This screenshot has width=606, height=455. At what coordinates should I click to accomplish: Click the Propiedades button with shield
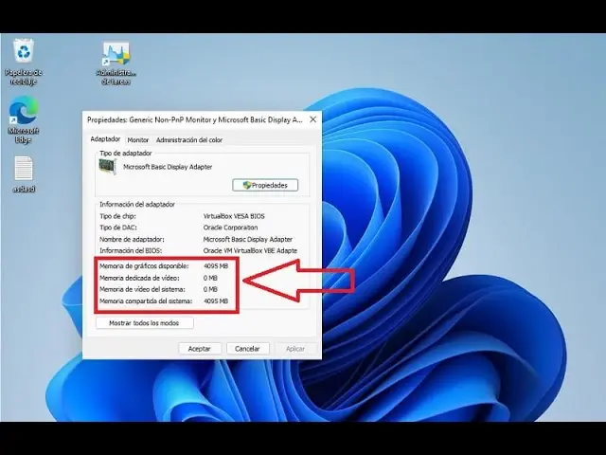(x=265, y=185)
